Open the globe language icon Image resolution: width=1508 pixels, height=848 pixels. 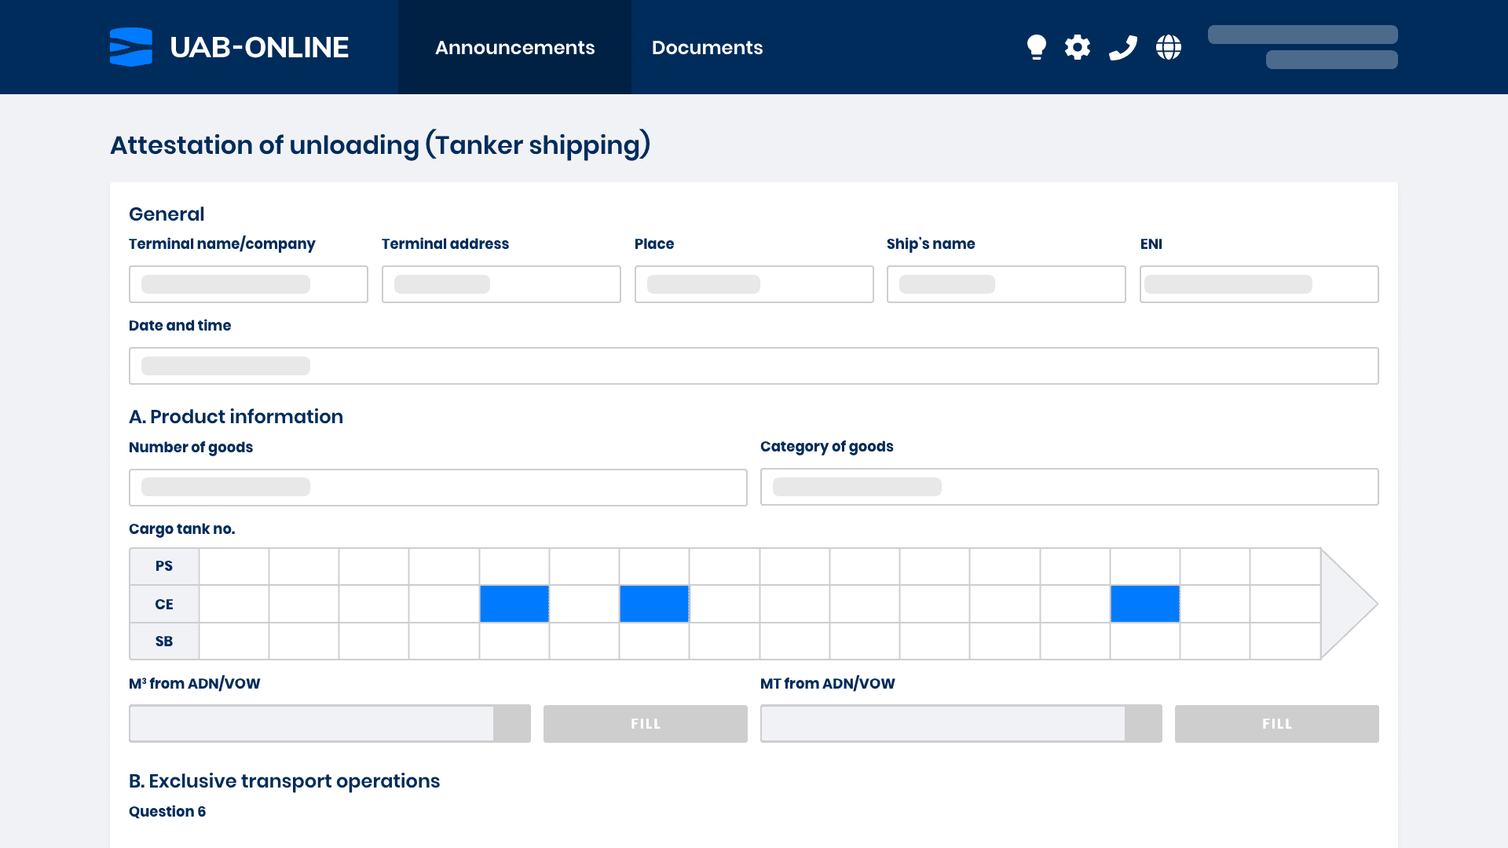(x=1168, y=47)
